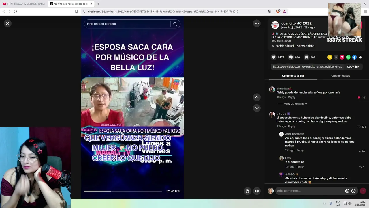Open emoji picker in comment box
The image size is (369, 208).
coord(353,191)
